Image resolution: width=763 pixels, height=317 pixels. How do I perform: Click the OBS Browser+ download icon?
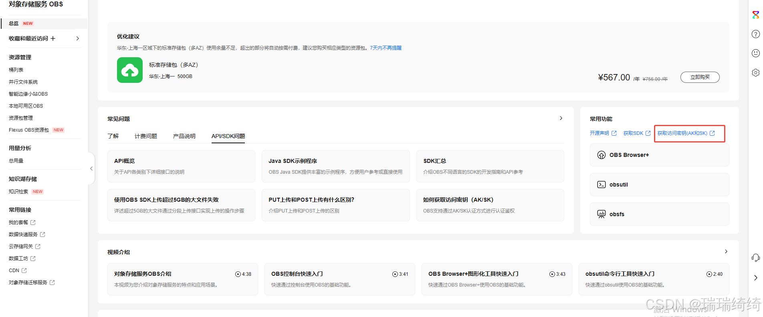(x=602, y=155)
